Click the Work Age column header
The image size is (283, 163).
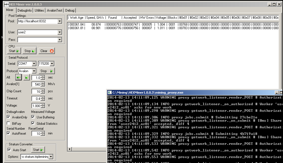pos(77,18)
